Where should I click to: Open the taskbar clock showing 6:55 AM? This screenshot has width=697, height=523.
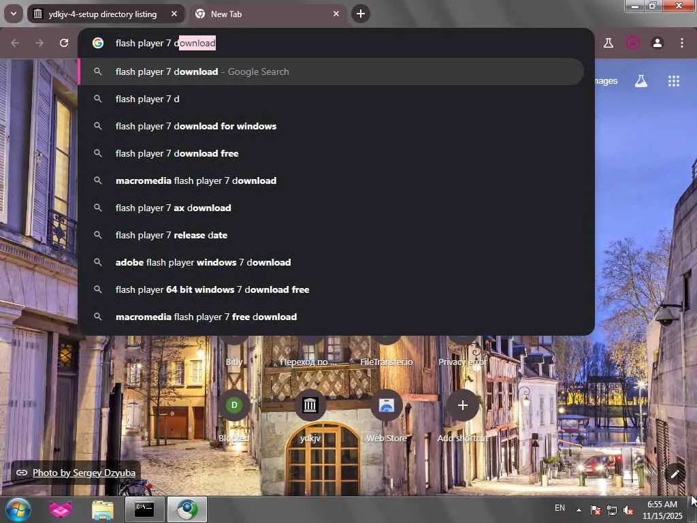pyautogui.click(x=662, y=510)
